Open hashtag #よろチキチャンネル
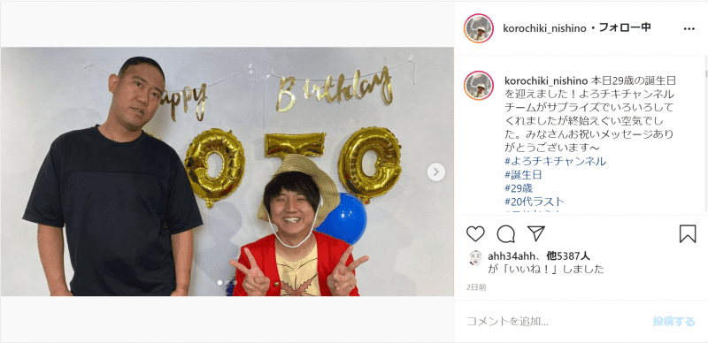Screen dimensions: 708x343 pyautogui.click(x=556, y=161)
